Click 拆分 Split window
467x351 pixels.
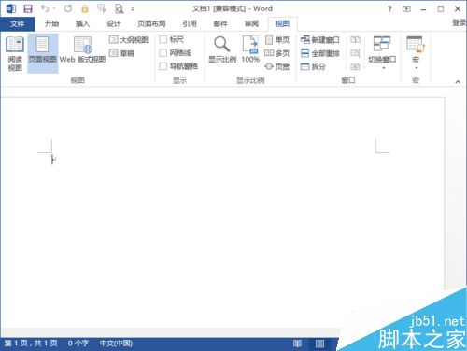click(313, 66)
